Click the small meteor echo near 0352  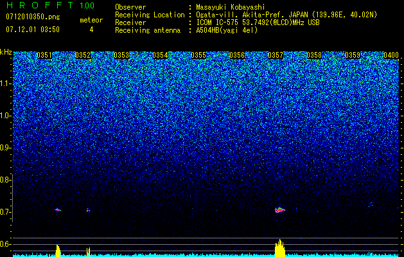coord(88,210)
